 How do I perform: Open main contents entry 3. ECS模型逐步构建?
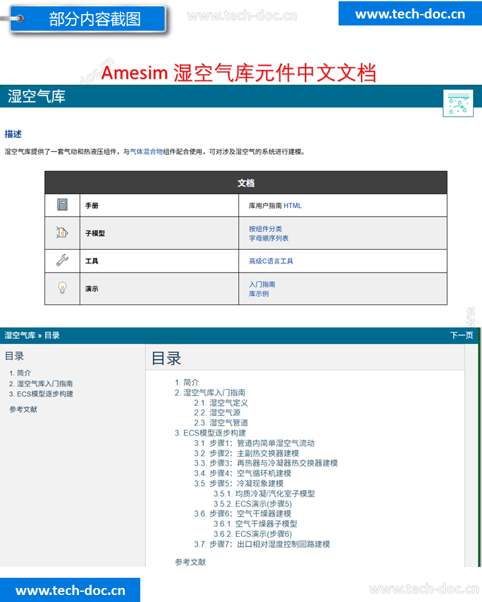[210, 433]
